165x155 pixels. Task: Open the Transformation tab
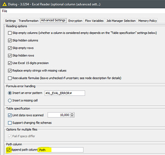click(29, 21)
